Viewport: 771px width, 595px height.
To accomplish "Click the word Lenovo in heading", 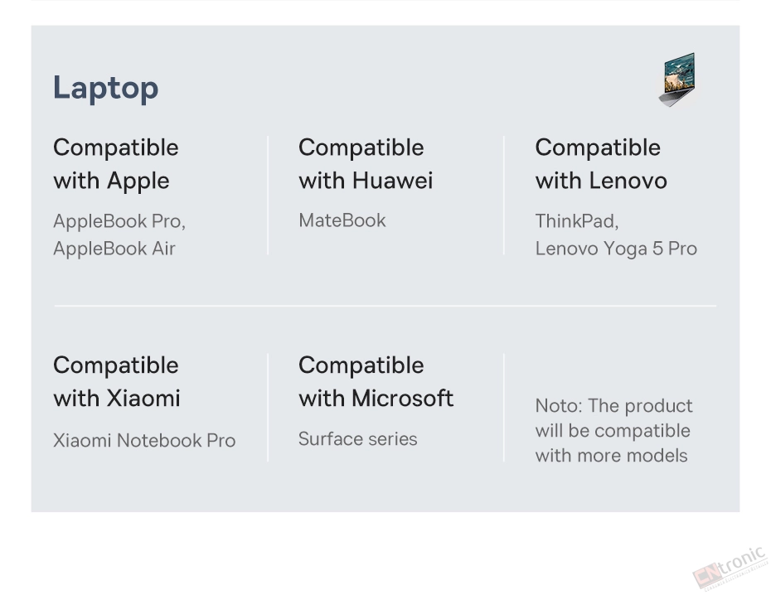I will pyautogui.click(x=628, y=181).
